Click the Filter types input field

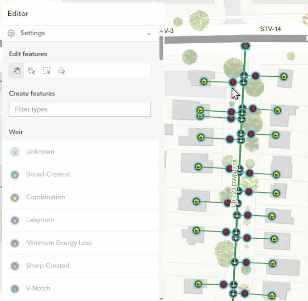(80, 109)
